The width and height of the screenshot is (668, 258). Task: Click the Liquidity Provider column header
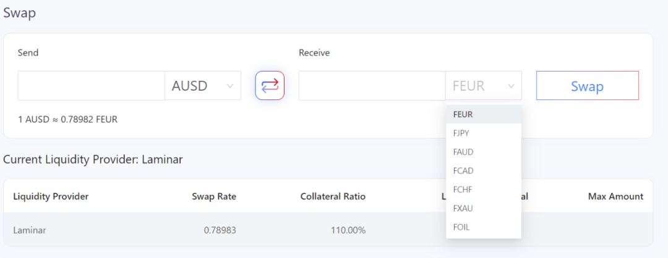51,196
